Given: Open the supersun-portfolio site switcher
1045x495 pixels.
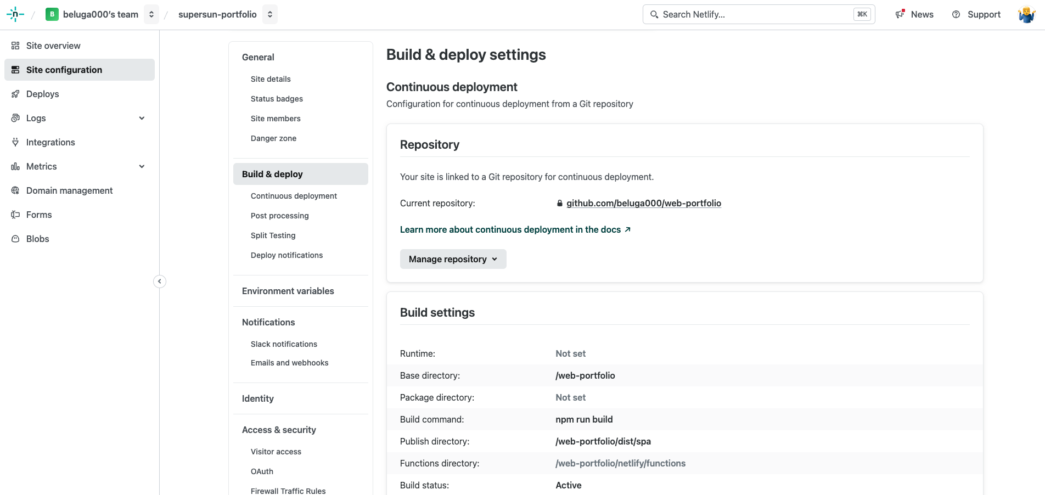Looking at the screenshot, I should click(270, 14).
